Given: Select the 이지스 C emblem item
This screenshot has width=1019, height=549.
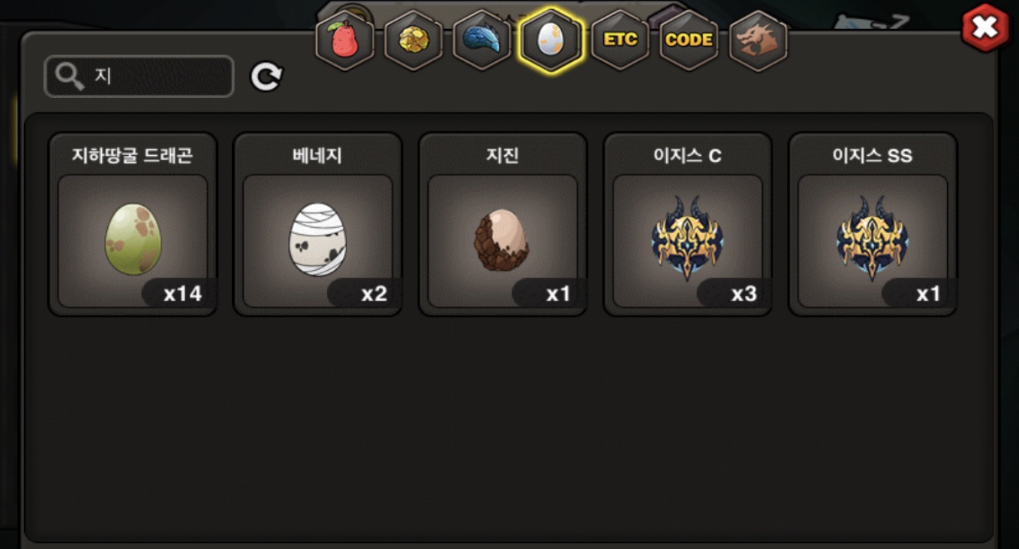Looking at the screenshot, I should pyautogui.click(x=688, y=240).
